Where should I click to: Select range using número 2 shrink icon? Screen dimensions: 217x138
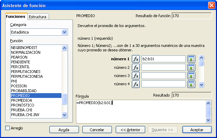tap(191, 67)
